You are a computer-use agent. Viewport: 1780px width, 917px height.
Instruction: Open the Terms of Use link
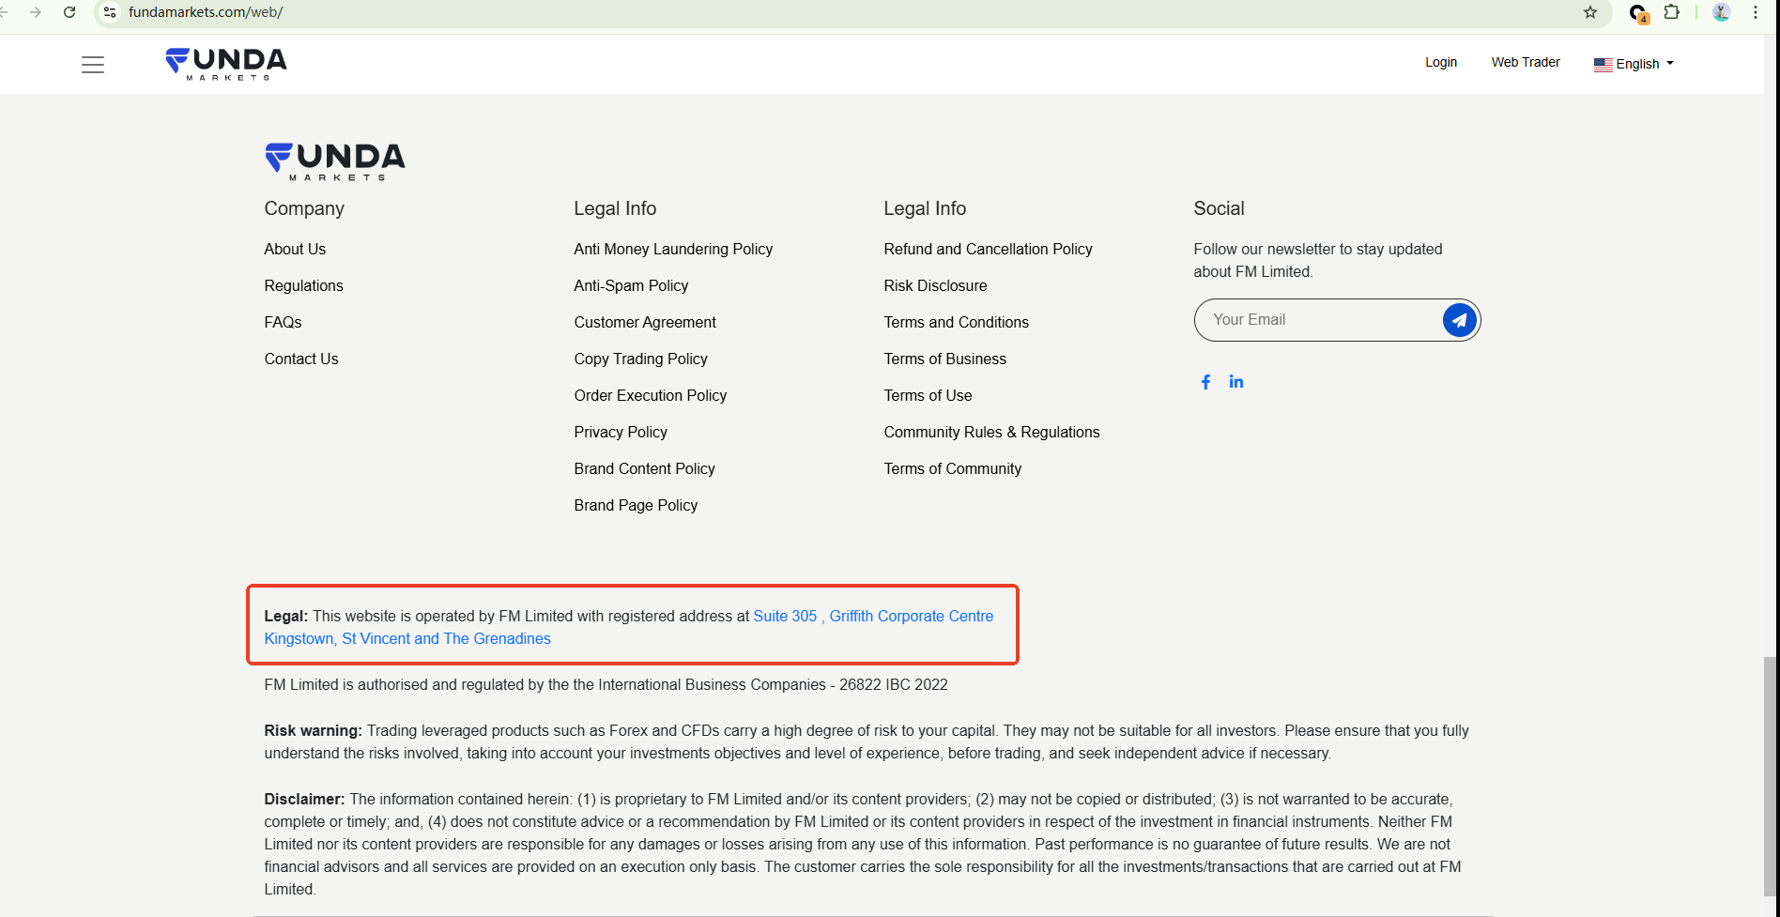928,395
